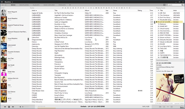
Task: Jump to letter C in alphabet bar
Action: click(x=70, y=8)
